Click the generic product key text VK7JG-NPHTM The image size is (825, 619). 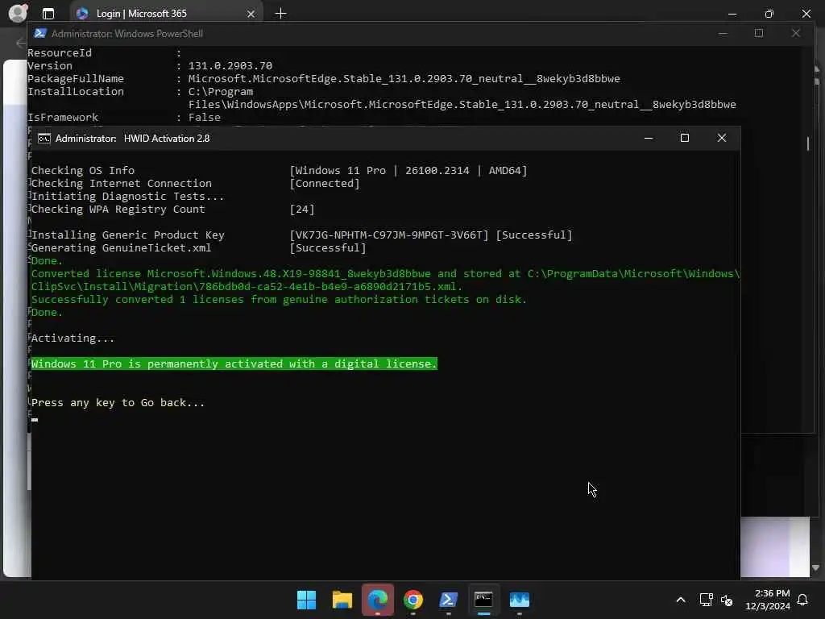(389, 235)
